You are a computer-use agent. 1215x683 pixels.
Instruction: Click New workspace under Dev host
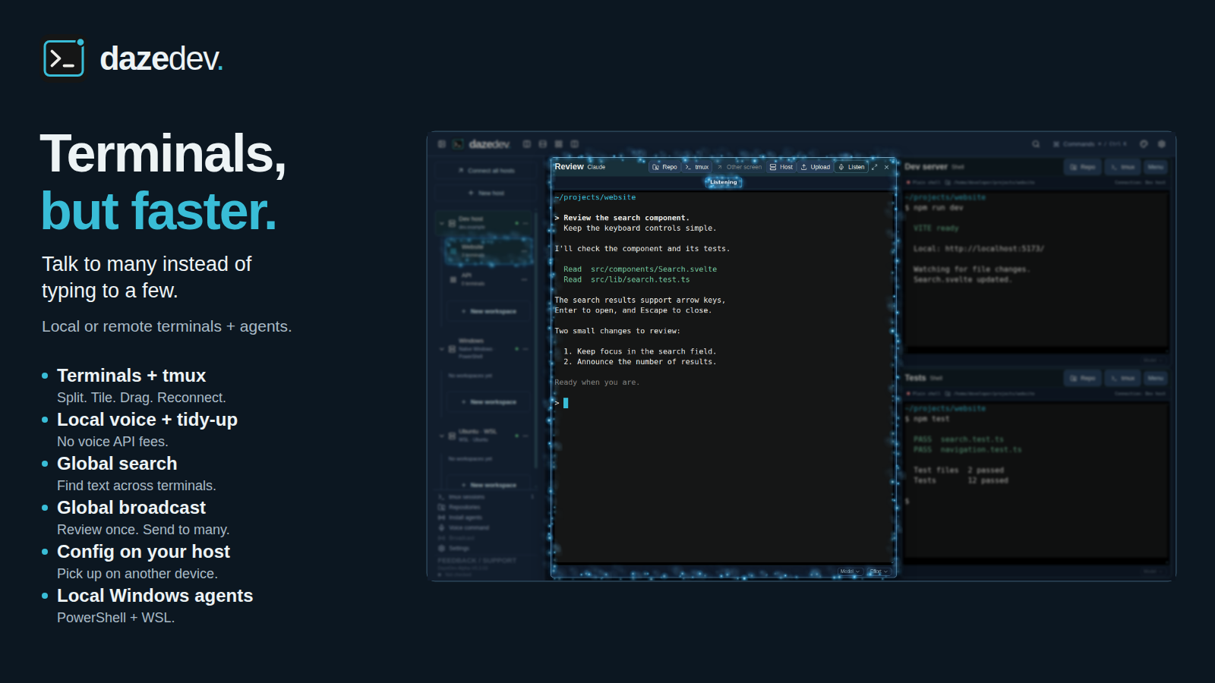pos(489,311)
